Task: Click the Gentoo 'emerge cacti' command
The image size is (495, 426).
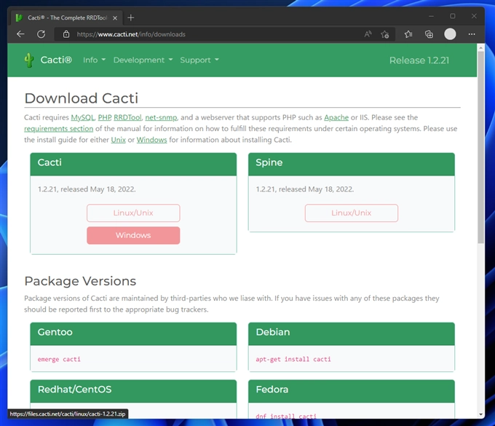Action: point(59,359)
